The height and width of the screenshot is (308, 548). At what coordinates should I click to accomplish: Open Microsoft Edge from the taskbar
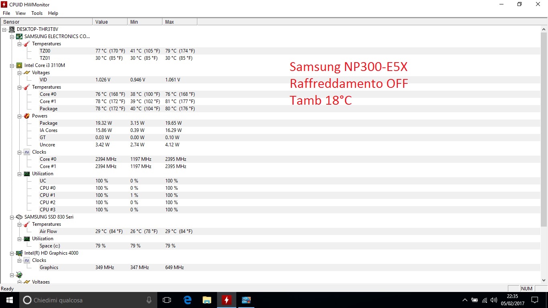[x=187, y=300]
